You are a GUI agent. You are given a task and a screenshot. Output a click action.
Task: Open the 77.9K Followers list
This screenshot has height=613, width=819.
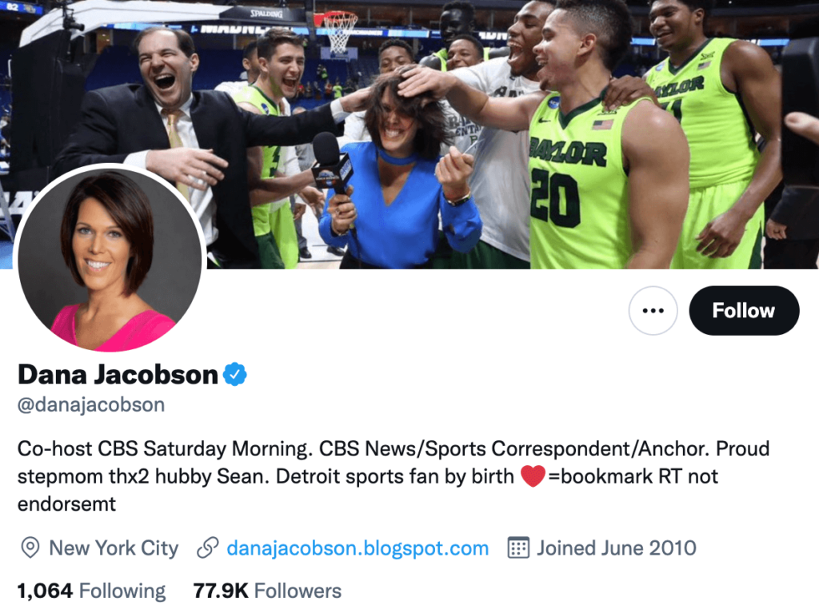[x=267, y=591]
